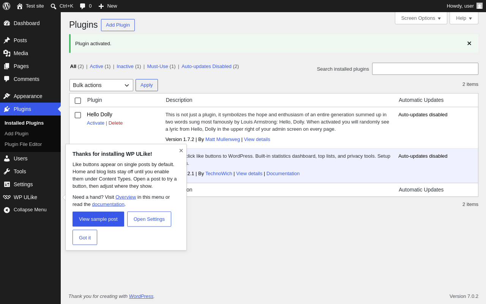Click the Settings sliders icon
This screenshot has height=304, width=486.
[x=7, y=184]
